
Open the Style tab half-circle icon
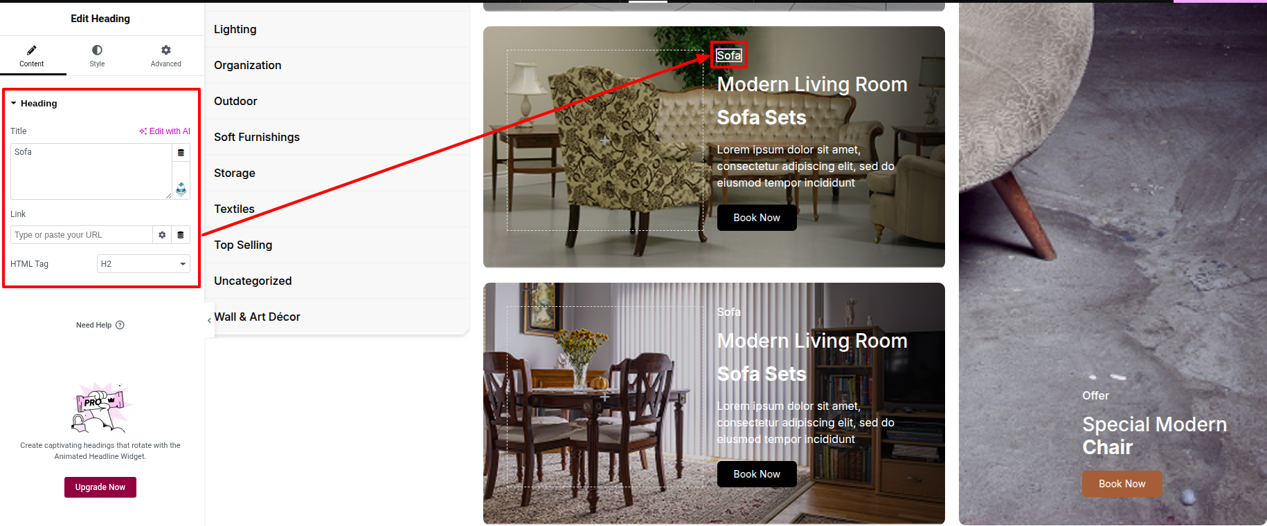pyautogui.click(x=97, y=50)
